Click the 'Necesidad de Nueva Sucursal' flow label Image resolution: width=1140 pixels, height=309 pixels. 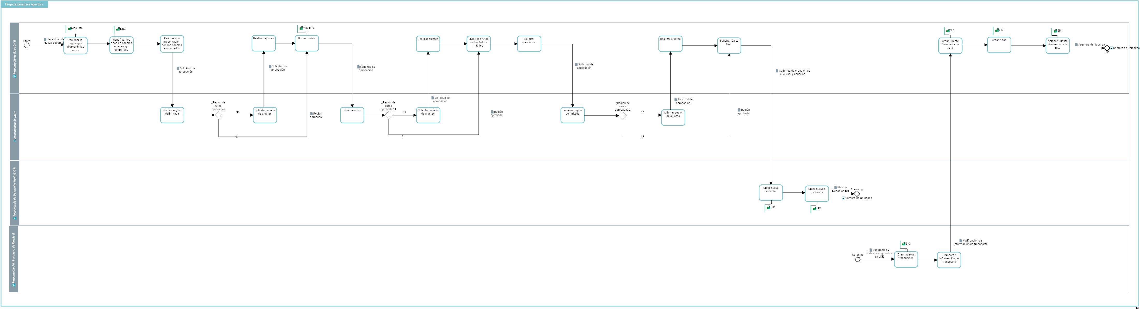pyautogui.click(x=54, y=41)
